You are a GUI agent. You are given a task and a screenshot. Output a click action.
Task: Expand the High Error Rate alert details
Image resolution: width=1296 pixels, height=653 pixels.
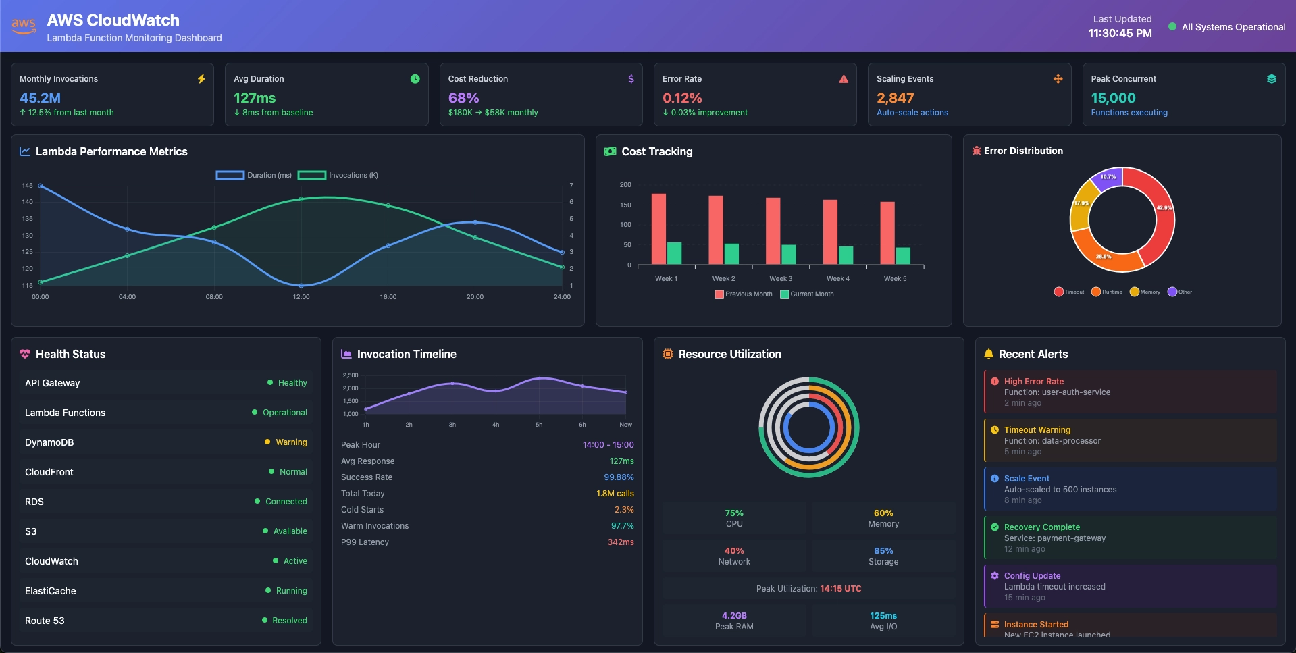point(1131,392)
